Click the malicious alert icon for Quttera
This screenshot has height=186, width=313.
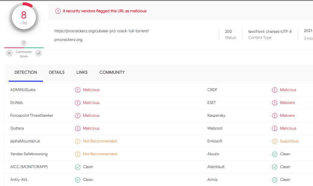point(78,128)
